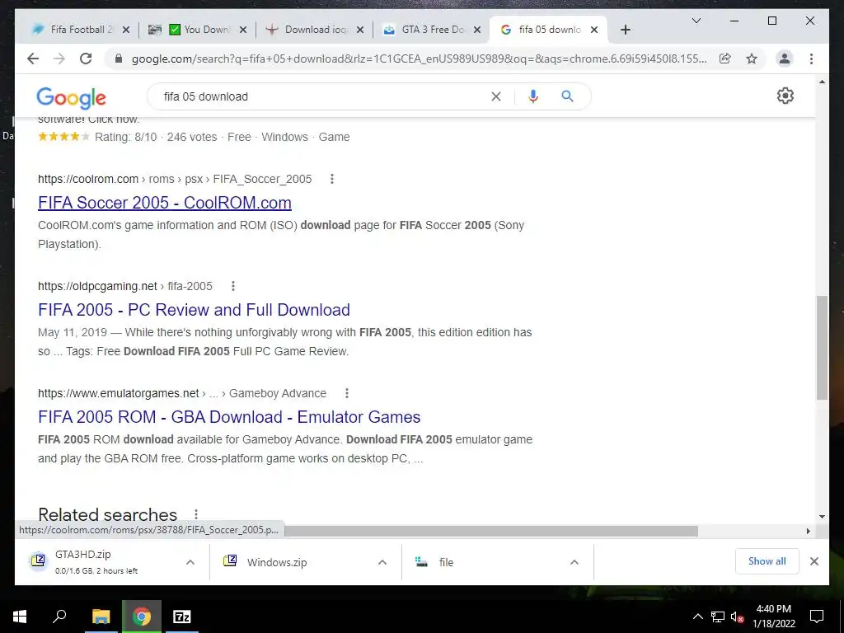Open the FIFA Soccer 2005 - CoolROM.com link
Viewport: 844px width, 633px height.
pyautogui.click(x=165, y=203)
